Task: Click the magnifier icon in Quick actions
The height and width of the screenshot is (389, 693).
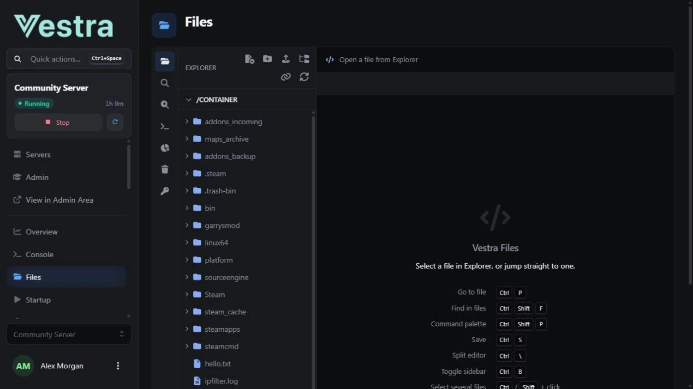Action: 18,59
